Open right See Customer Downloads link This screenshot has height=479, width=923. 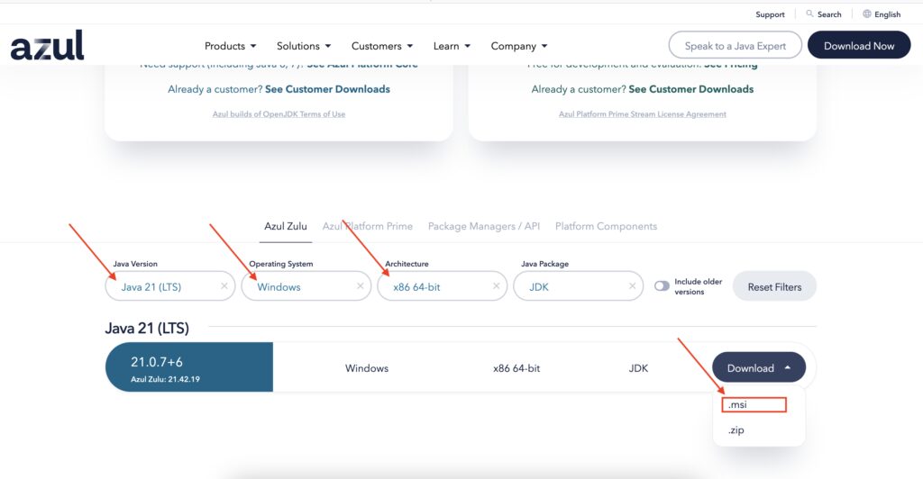691,89
